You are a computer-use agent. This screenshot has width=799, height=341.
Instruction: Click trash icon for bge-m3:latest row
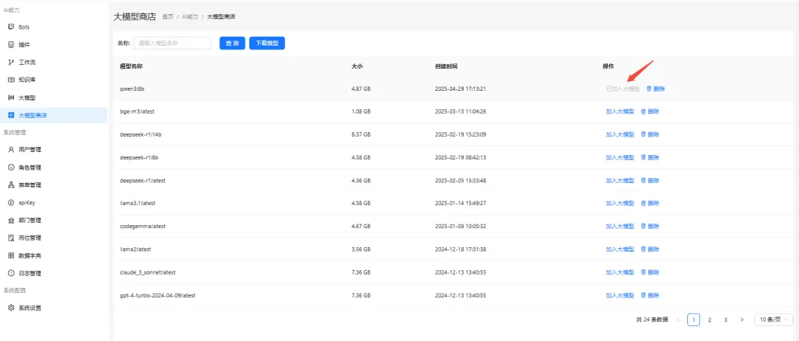coord(643,111)
